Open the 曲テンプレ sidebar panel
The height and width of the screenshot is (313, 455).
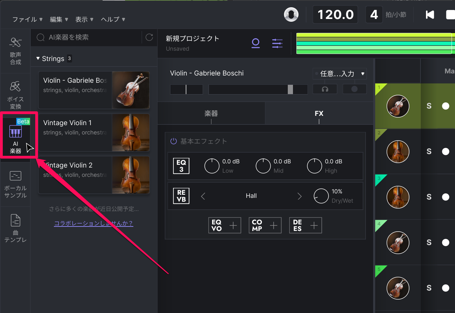[15, 228]
